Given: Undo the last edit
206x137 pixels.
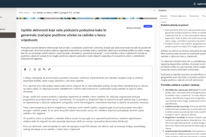Looking at the screenshot, I should tap(44, 69).
